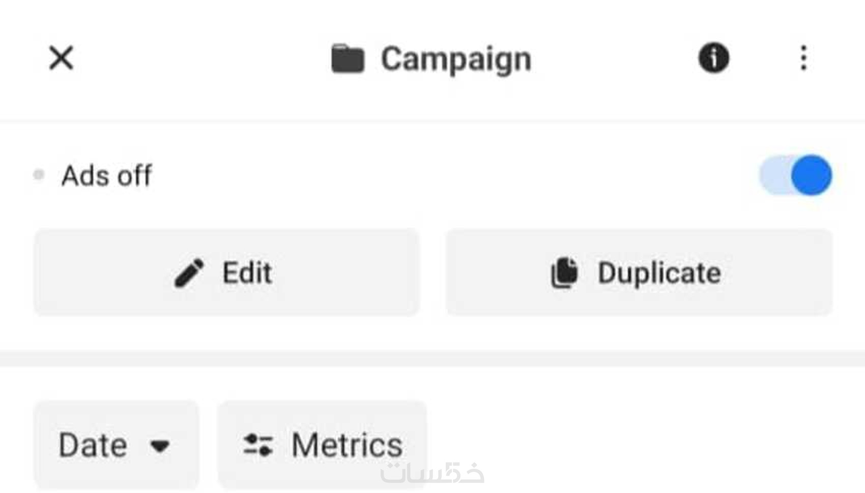Click the sliders icon in Metrics
This screenshot has height=493, width=865.
pyautogui.click(x=258, y=445)
